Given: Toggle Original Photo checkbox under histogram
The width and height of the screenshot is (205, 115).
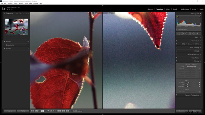Looking at the screenshot, I should click(x=177, y=30).
